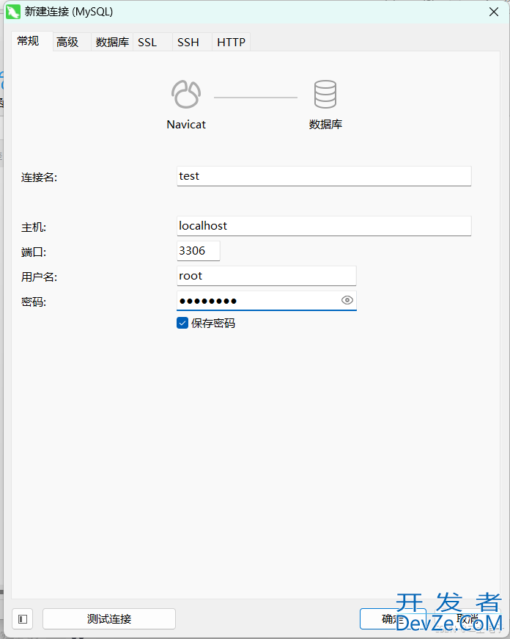Image resolution: width=510 pixels, height=639 pixels.
Task: Click the database cylinder icon
Action: point(325,94)
